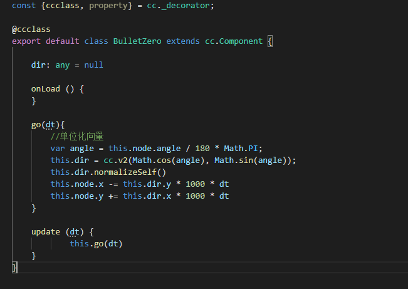The image size is (408, 289).
Task: Click the 'this.go(dt)' call inside update
Action: click(x=96, y=244)
